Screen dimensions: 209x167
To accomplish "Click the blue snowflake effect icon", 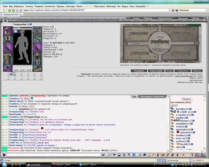I will pos(16,31).
